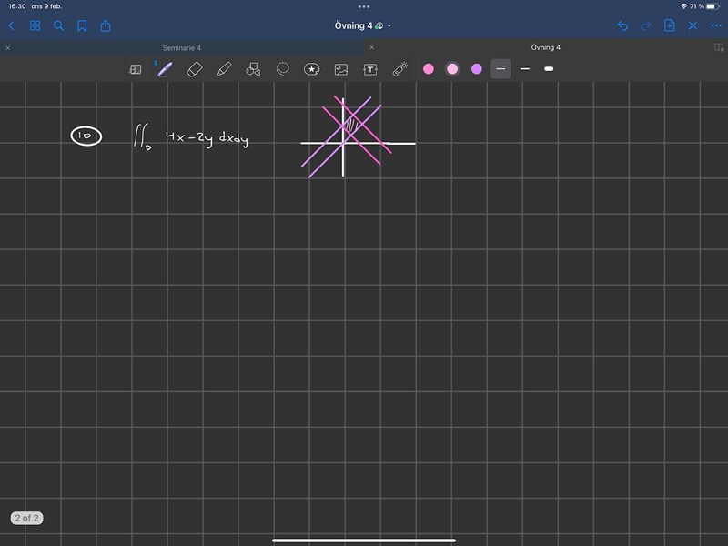Toggle the zoom window tool
The image size is (728, 546).
136,69
